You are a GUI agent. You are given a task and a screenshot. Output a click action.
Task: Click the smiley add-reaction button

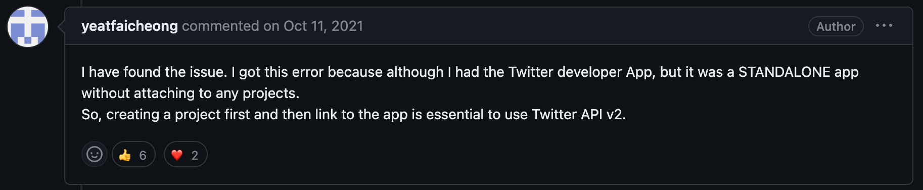point(95,154)
